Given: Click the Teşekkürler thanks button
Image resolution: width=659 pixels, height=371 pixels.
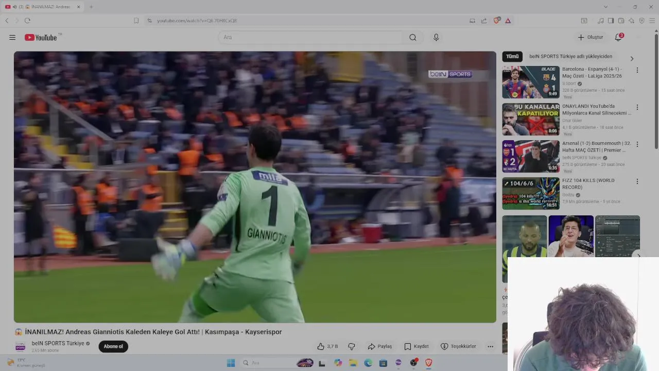Looking at the screenshot, I should coord(458,346).
